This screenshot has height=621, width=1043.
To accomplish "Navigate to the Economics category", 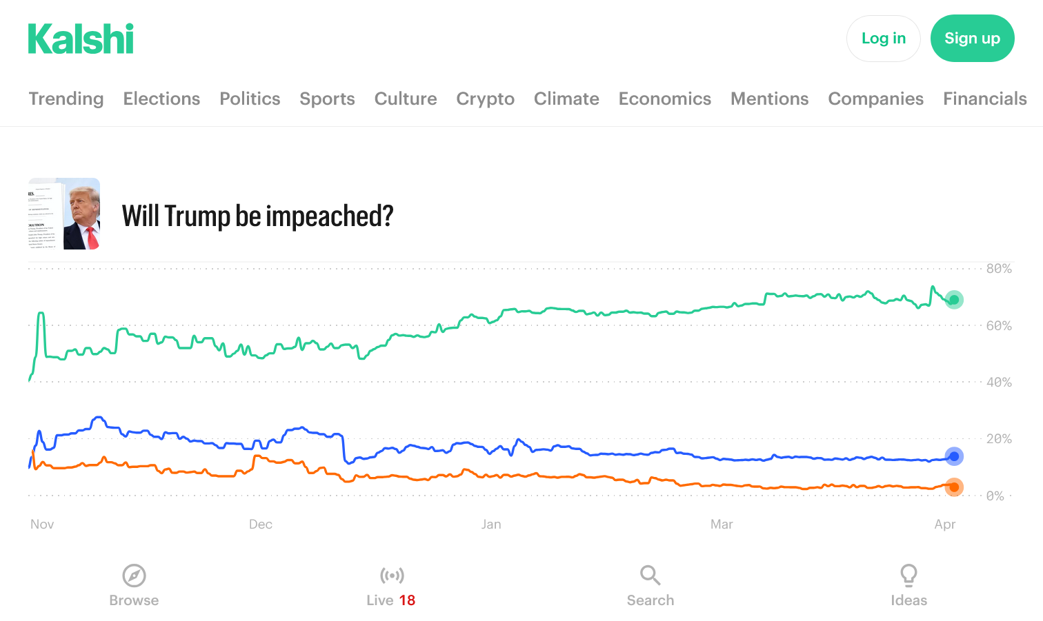I will click(x=664, y=99).
